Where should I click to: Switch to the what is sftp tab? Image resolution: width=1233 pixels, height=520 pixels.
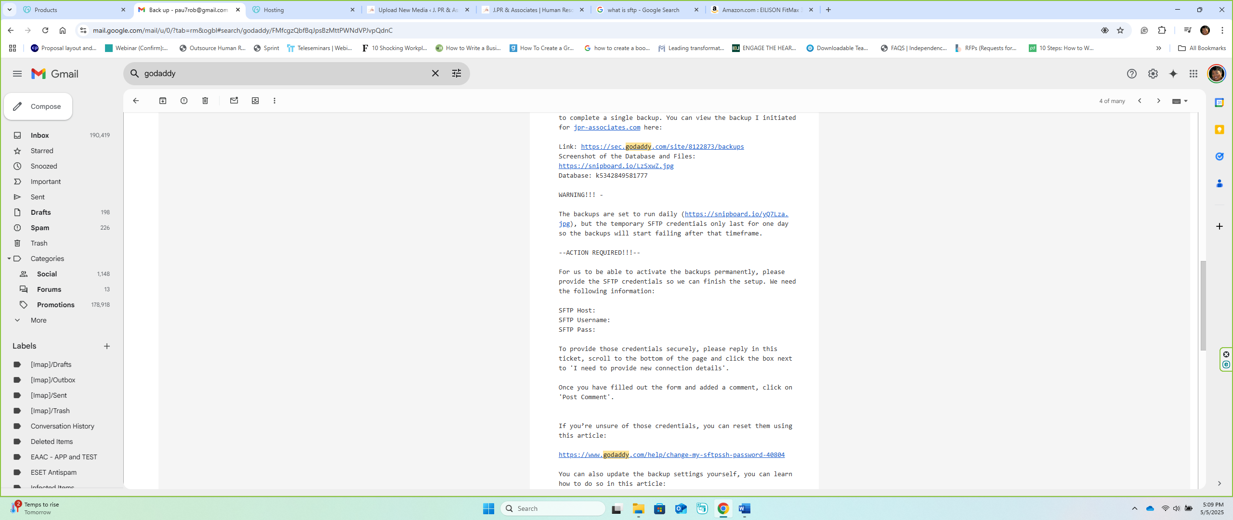[647, 10]
